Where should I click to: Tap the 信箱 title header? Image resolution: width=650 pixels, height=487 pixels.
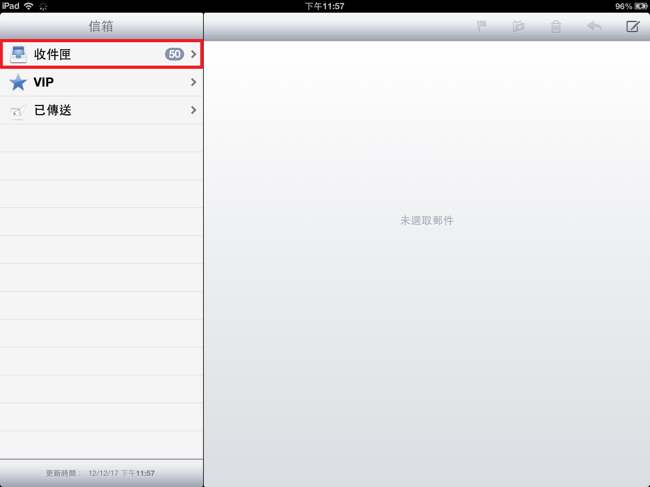101,26
